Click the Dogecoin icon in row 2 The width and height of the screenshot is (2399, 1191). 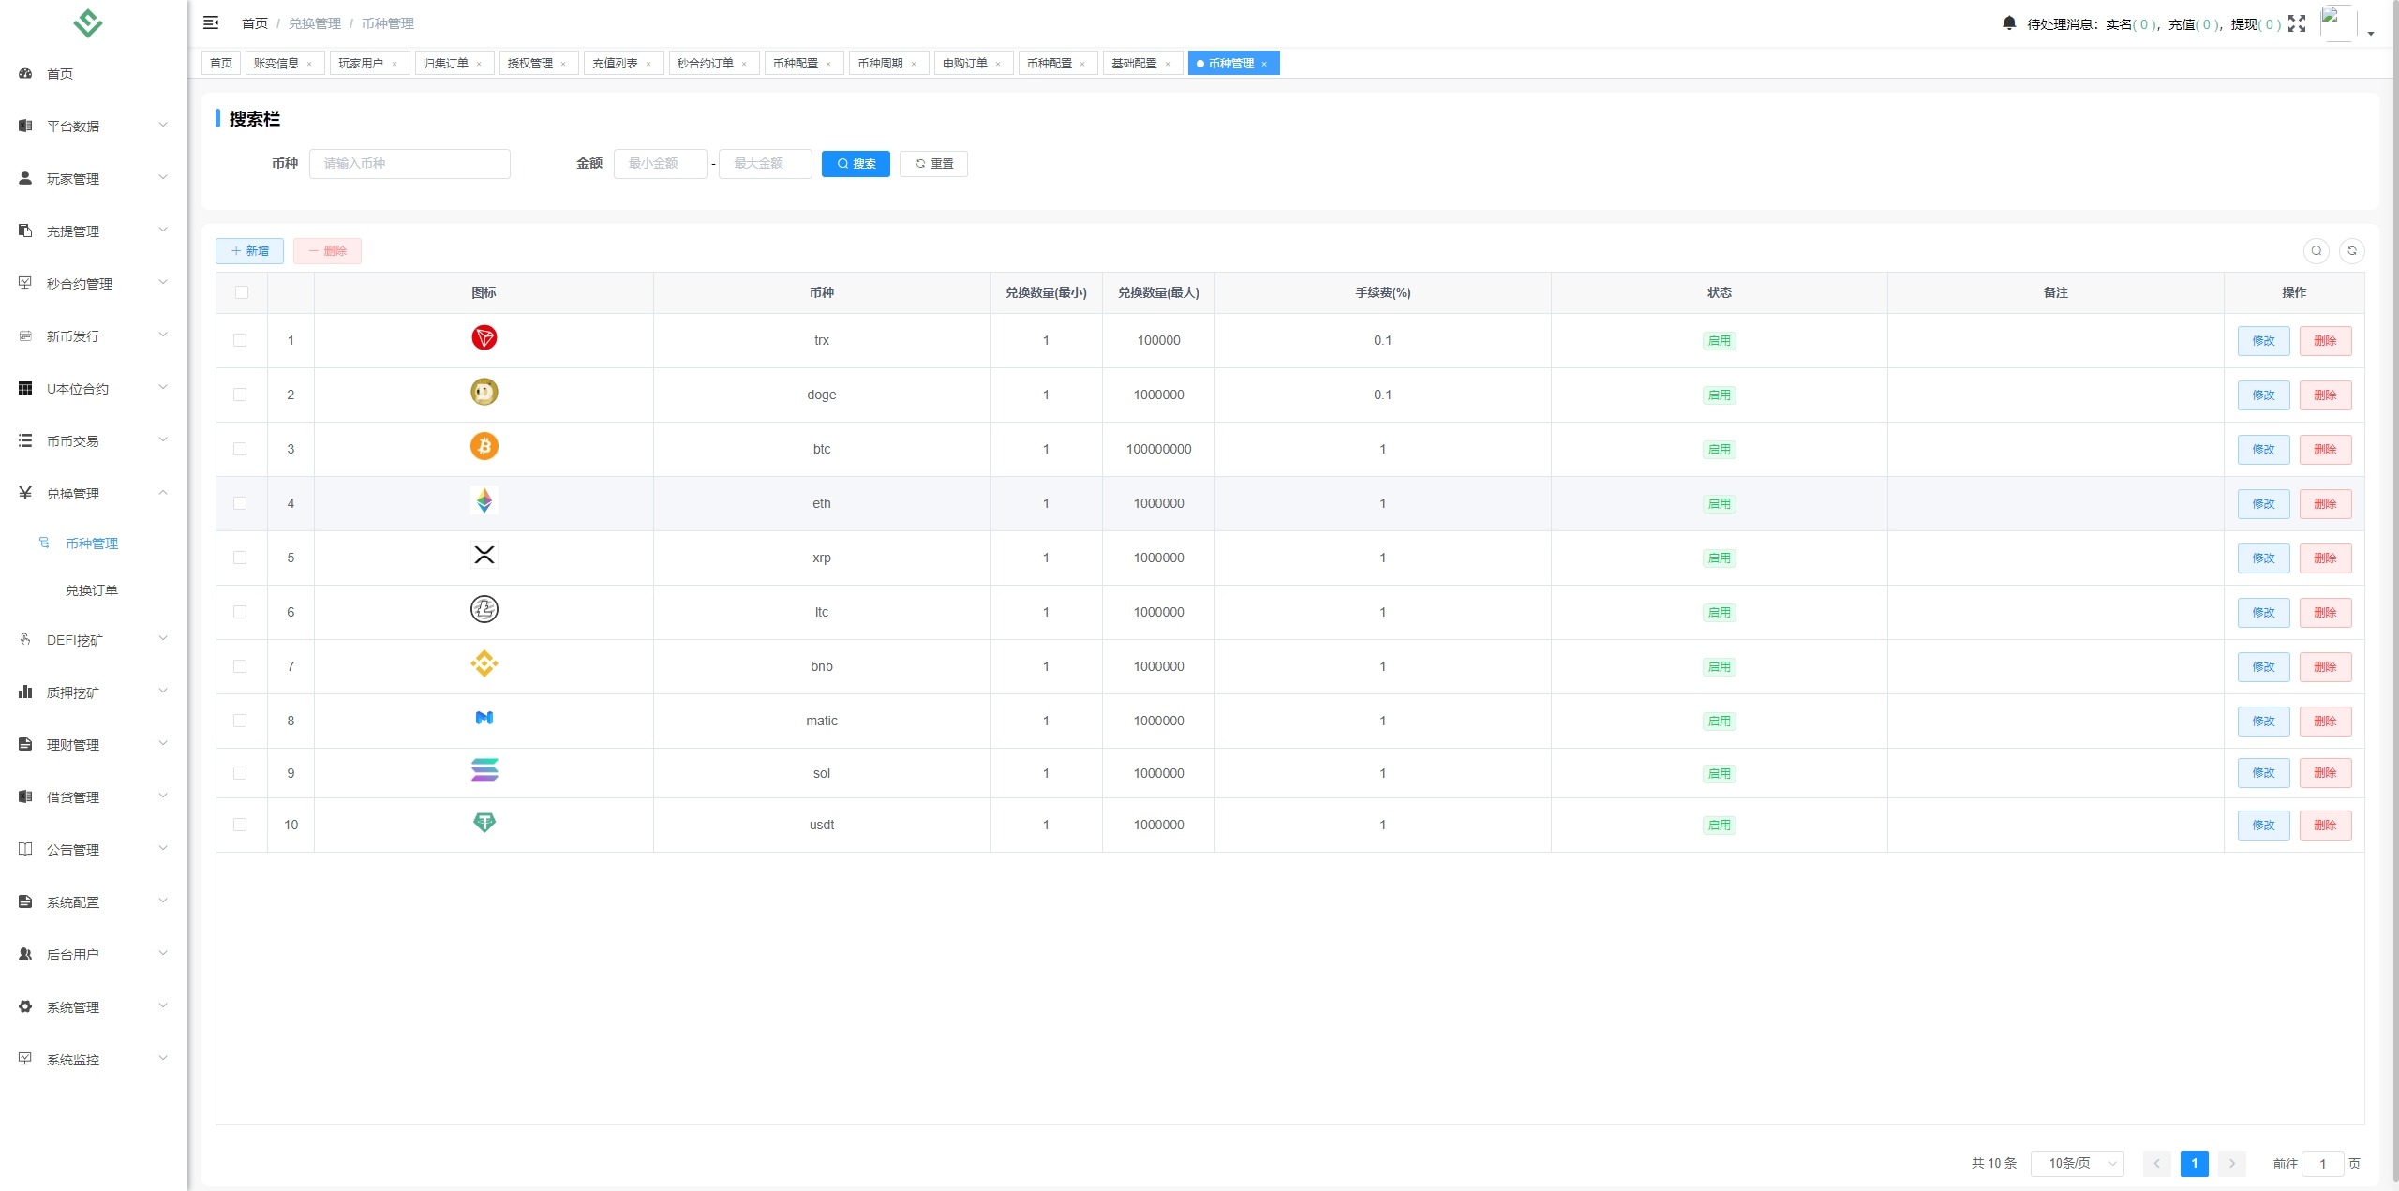coord(484,393)
